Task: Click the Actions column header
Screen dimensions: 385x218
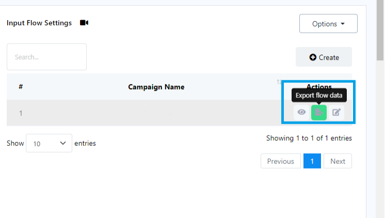Action: pos(319,86)
